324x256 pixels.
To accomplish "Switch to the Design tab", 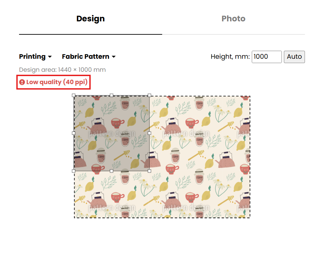I will tap(90, 19).
